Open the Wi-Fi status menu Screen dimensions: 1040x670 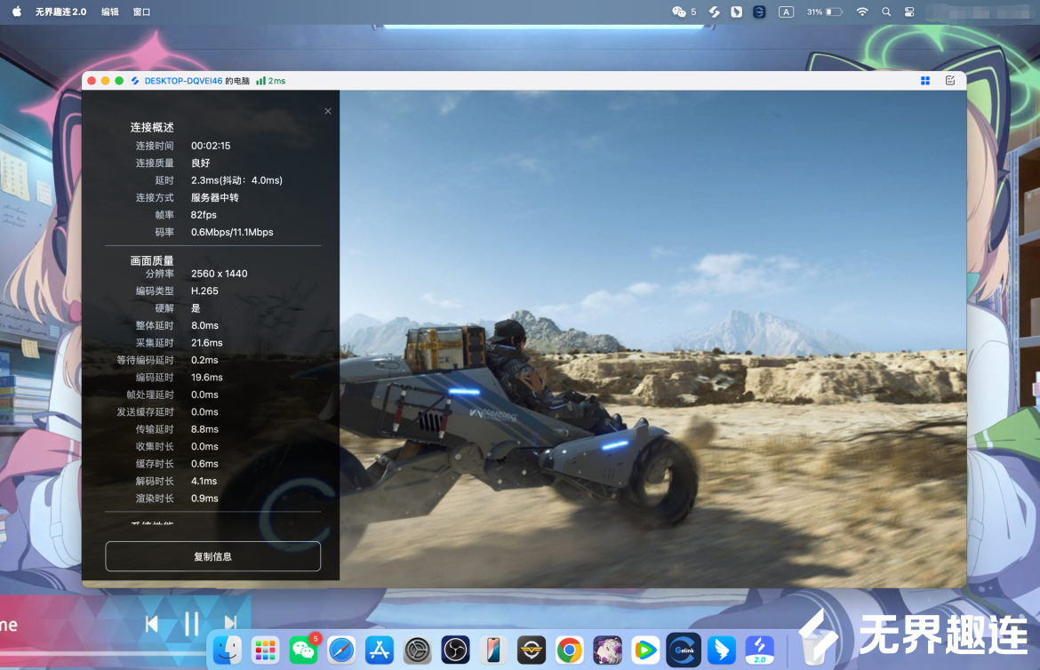tap(861, 12)
